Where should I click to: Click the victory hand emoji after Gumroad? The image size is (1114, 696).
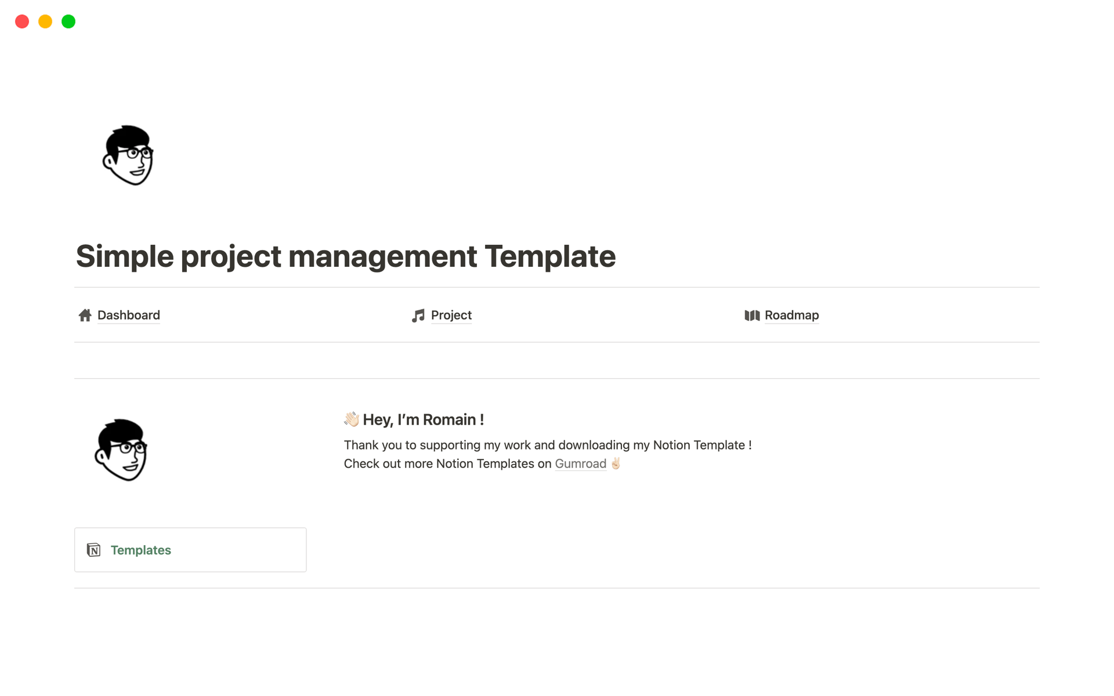click(x=616, y=463)
